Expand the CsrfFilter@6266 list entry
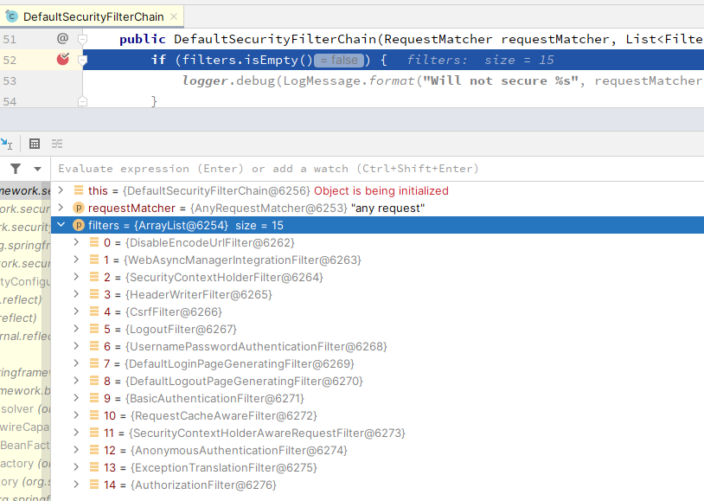Viewport: 704px width, 501px height. (76, 312)
